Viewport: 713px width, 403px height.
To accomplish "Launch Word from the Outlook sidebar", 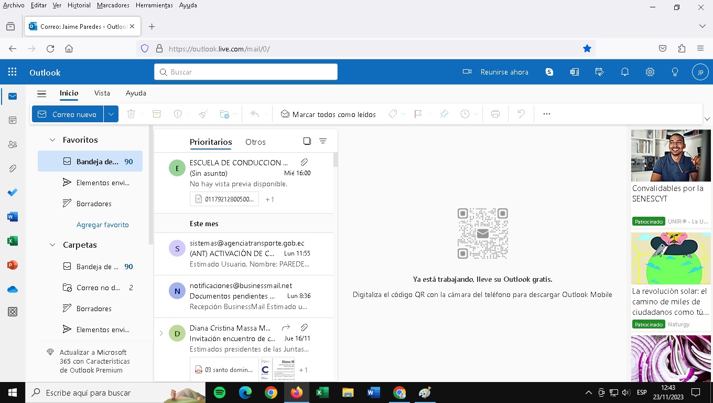I will 13,217.
